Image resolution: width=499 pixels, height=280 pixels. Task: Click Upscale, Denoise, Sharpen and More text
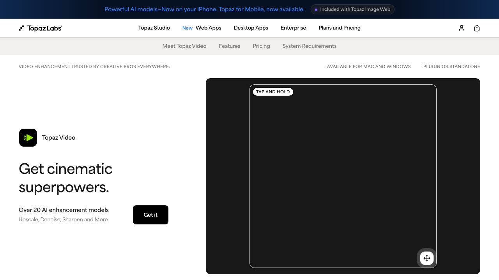tap(63, 219)
